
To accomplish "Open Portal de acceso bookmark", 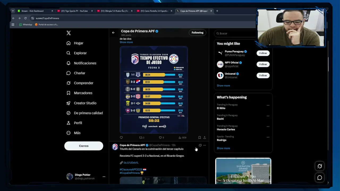I will pos(46,25).
